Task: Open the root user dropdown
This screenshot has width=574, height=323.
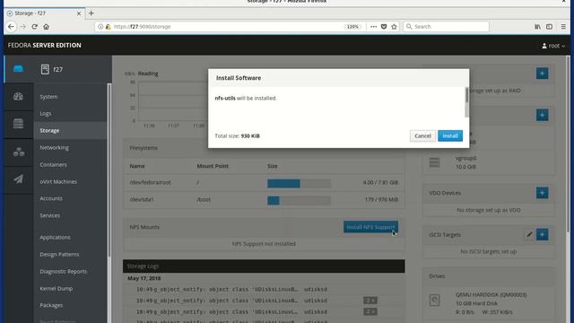Action: pyautogui.click(x=553, y=46)
